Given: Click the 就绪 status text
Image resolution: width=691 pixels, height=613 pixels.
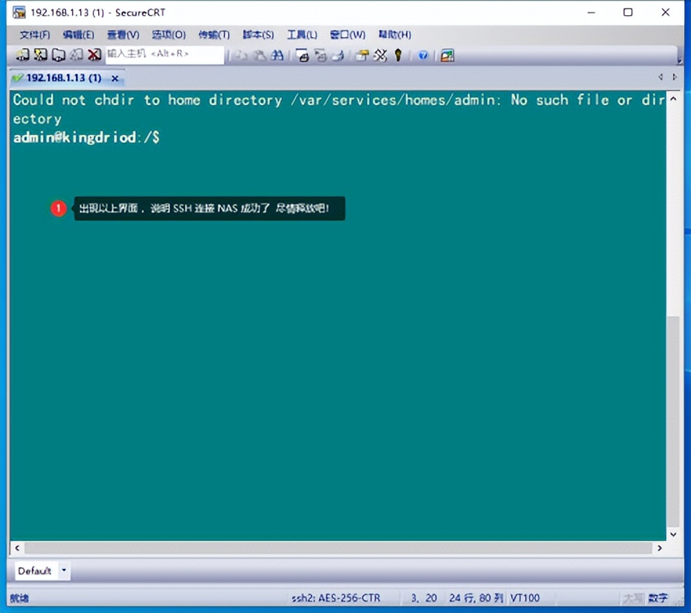Looking at the screenshot, I should (19, 598).
